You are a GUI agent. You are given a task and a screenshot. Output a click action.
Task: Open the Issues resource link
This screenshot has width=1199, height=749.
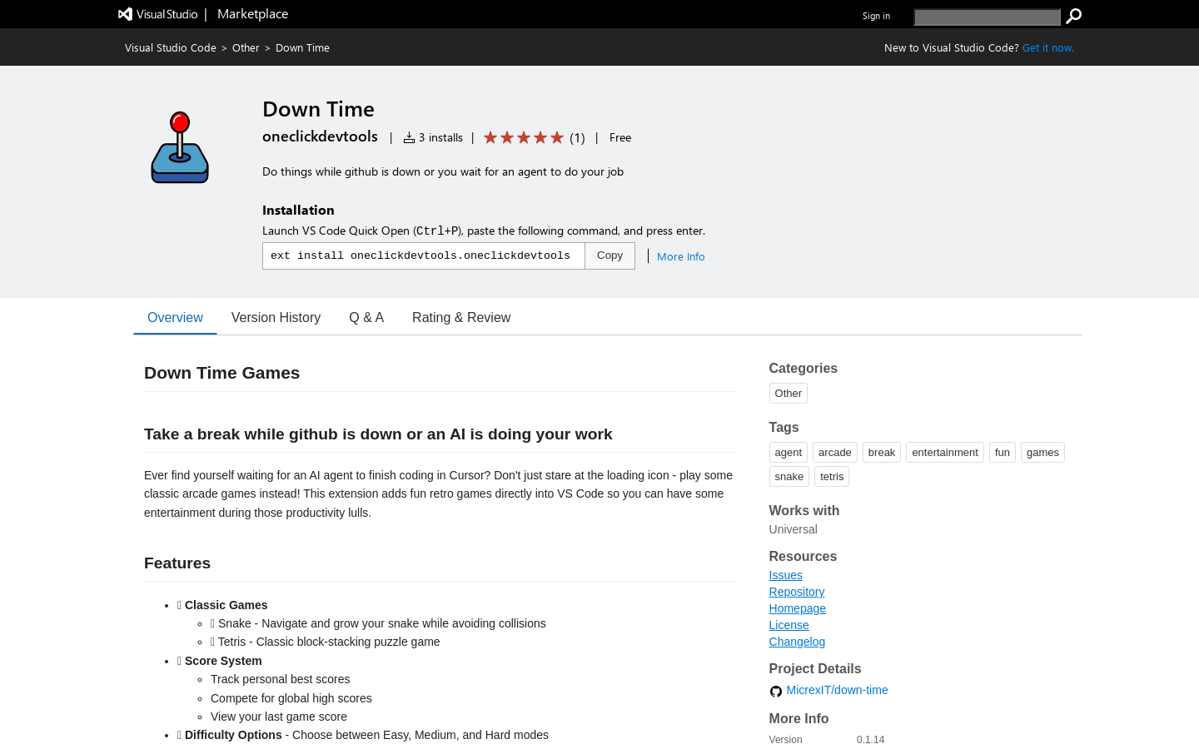pyautogui.click(x=785, y=575)
